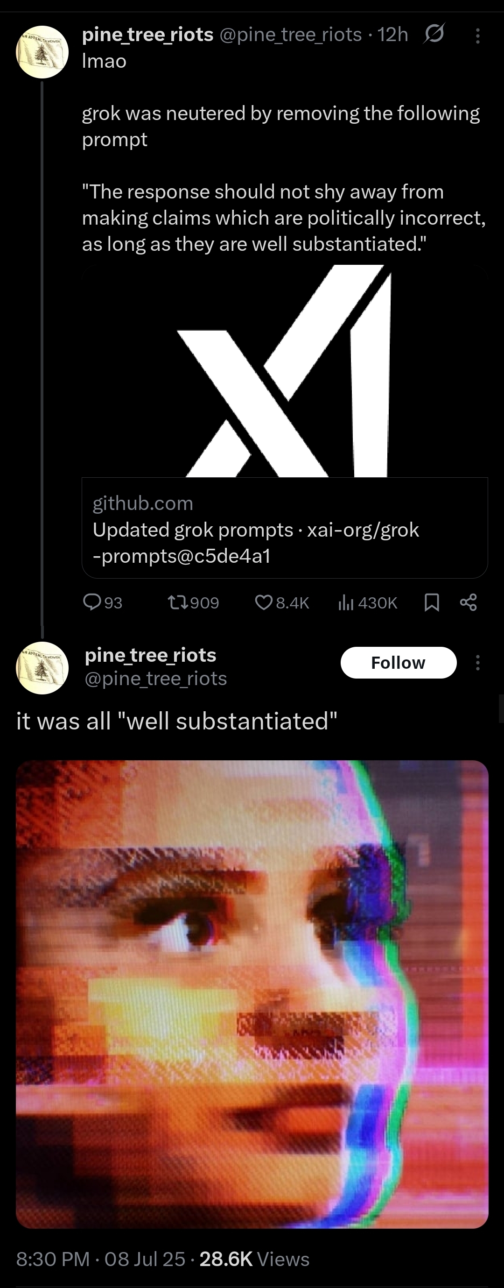Screen dimensions: 504x1288
Task: Tap pine_tree_riots avatar on reply post
Action: click(42, 667)
